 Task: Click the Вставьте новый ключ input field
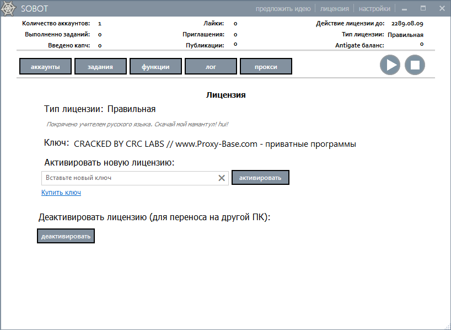point(127,178)
